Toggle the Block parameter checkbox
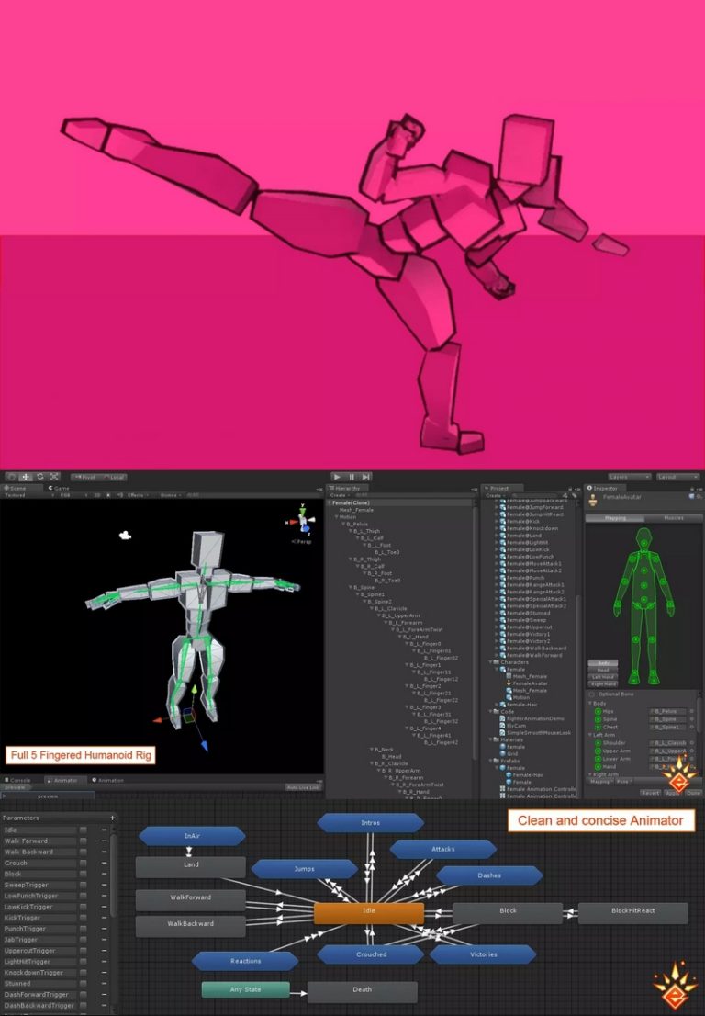 click(x=83, y=875)
